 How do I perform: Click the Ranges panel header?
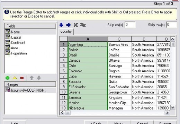[x=30, y=84]
